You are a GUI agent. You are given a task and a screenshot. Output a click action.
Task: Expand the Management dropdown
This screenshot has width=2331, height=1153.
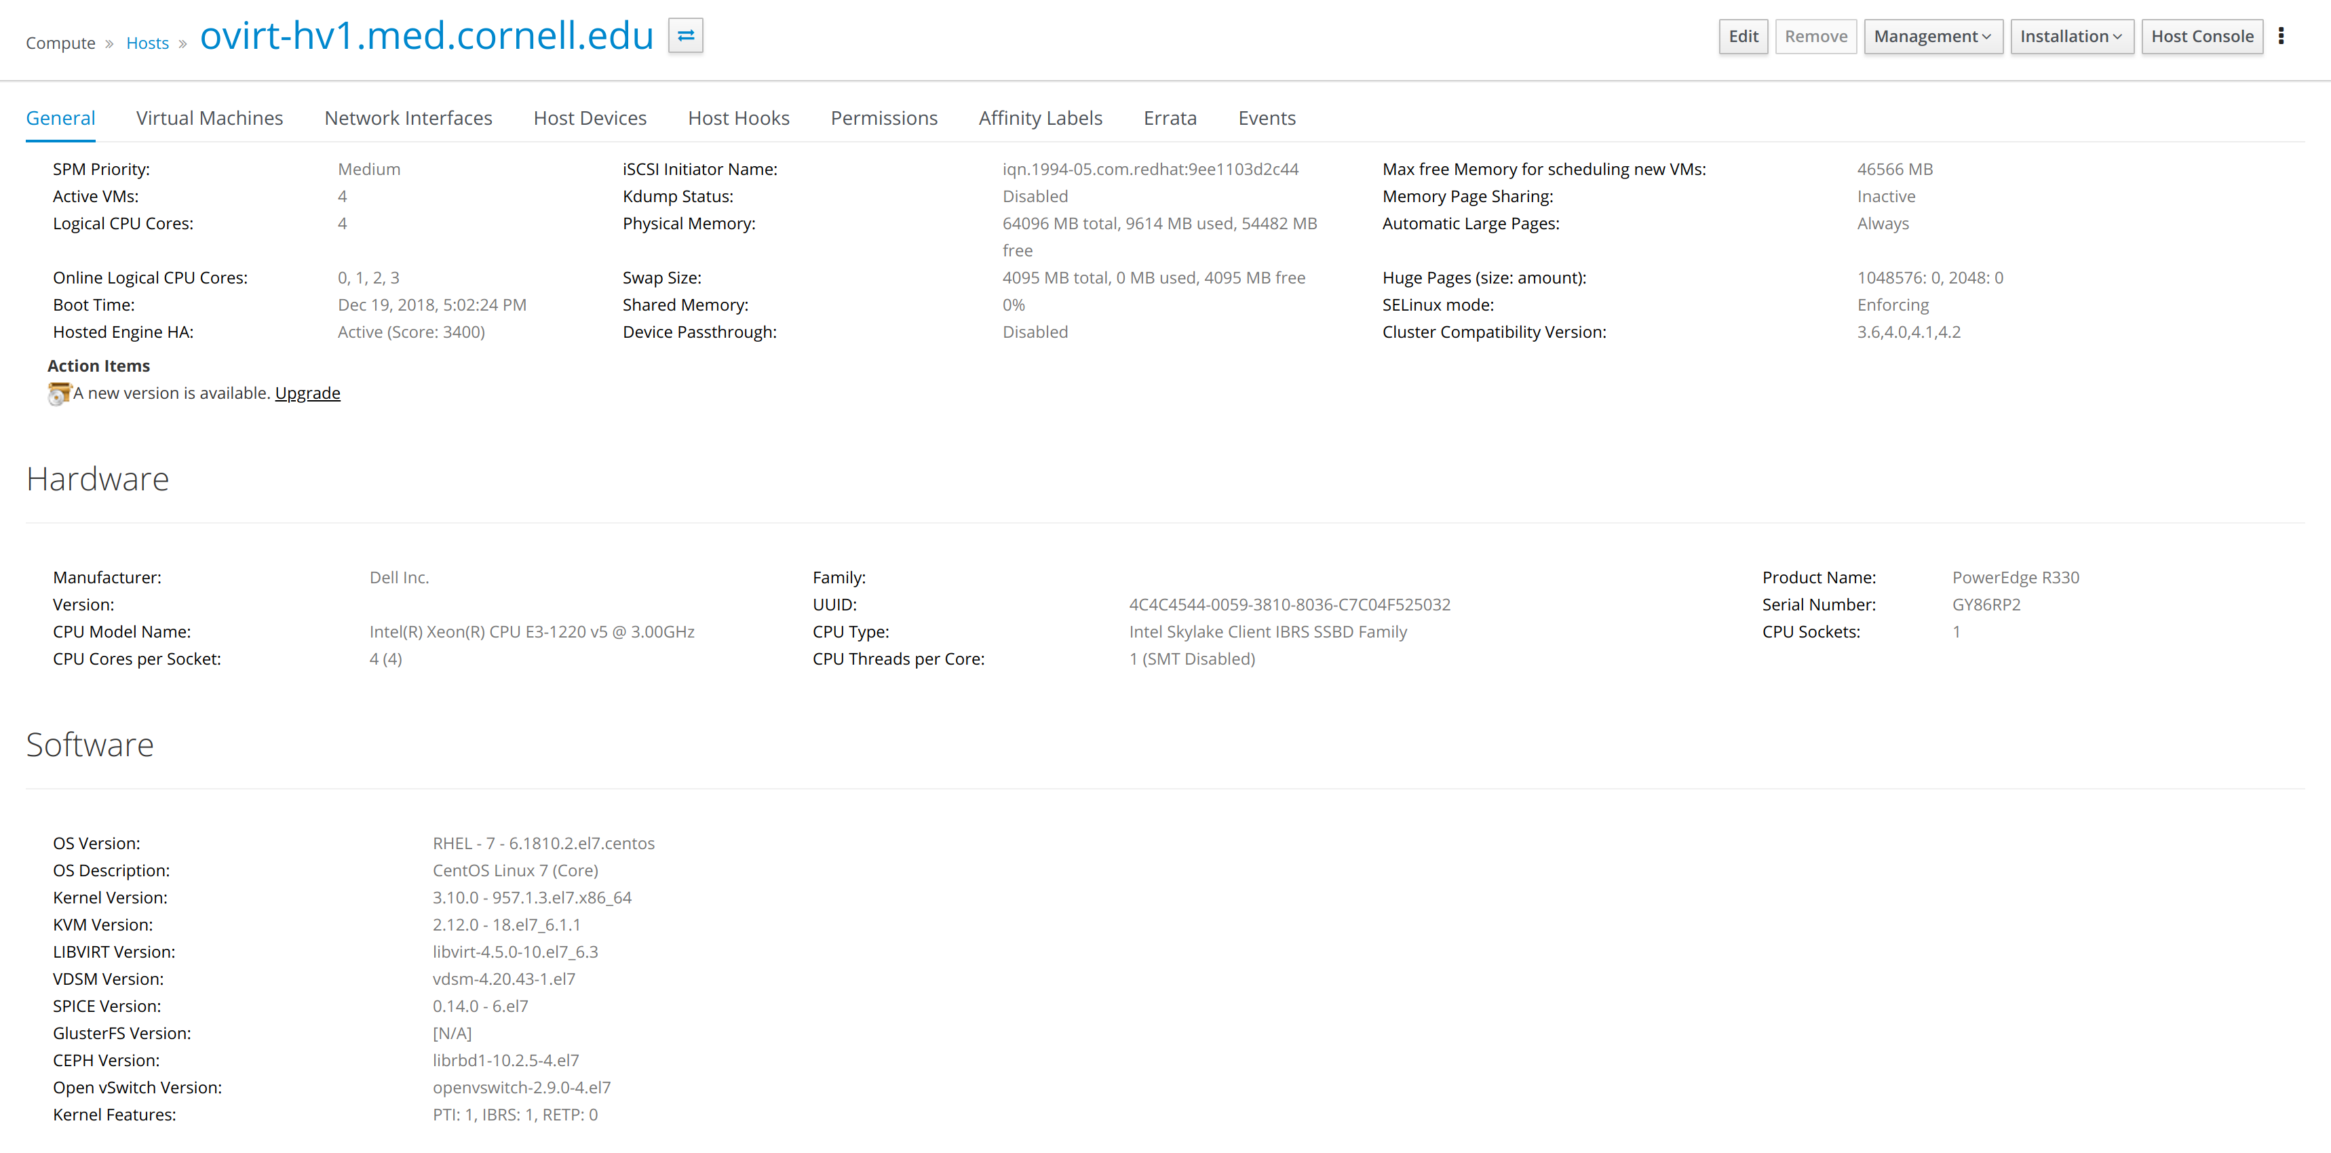pyautogui.click(x=1932, y=36)
